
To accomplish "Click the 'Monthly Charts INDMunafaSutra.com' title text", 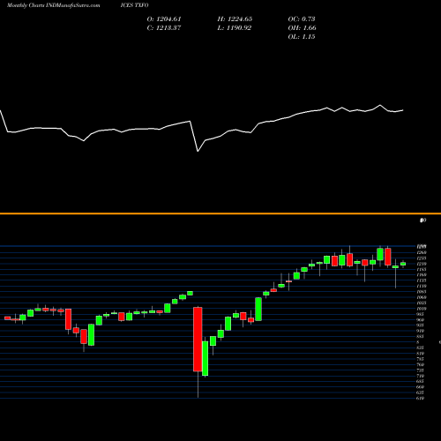I will tap(53, 5).
